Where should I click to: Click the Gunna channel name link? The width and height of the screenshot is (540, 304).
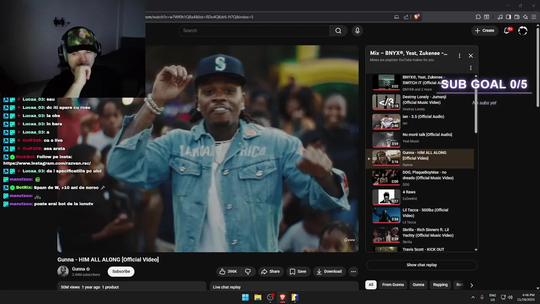coord(78,269)
